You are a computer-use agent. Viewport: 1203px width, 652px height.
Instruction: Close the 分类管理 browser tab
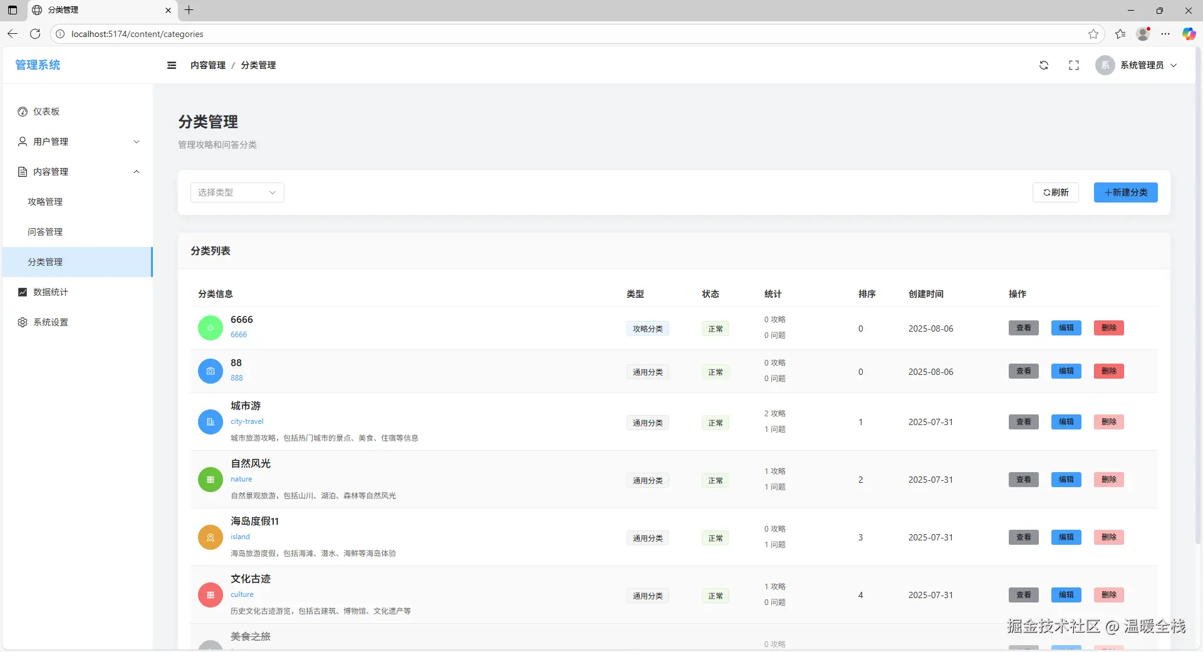[x=168, y=10]
